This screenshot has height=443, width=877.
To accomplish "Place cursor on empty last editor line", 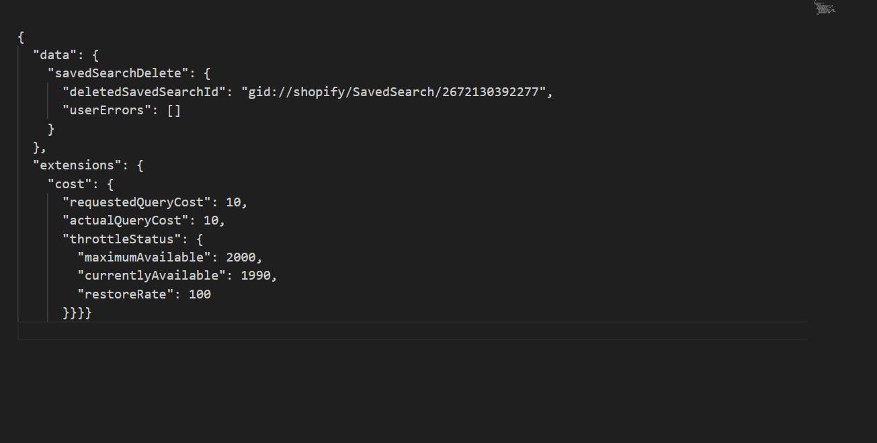I will click(x=403, y=331).
